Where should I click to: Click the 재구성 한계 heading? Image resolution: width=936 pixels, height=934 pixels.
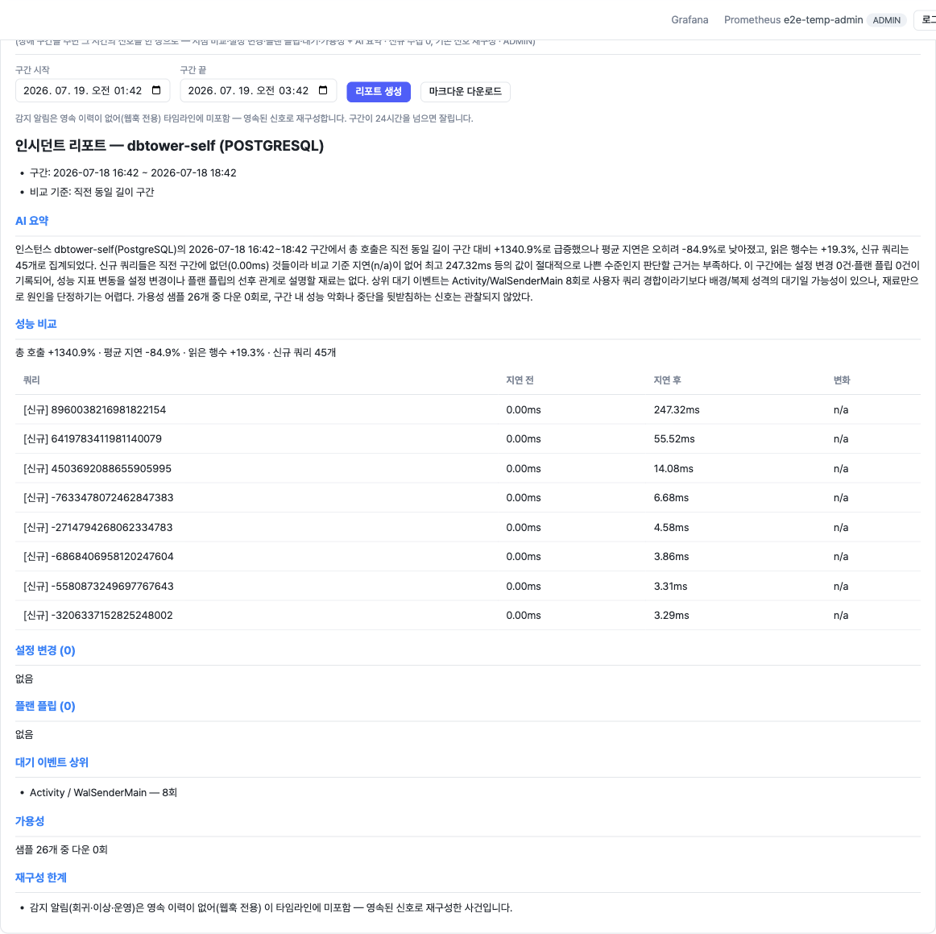coord(40,878)
